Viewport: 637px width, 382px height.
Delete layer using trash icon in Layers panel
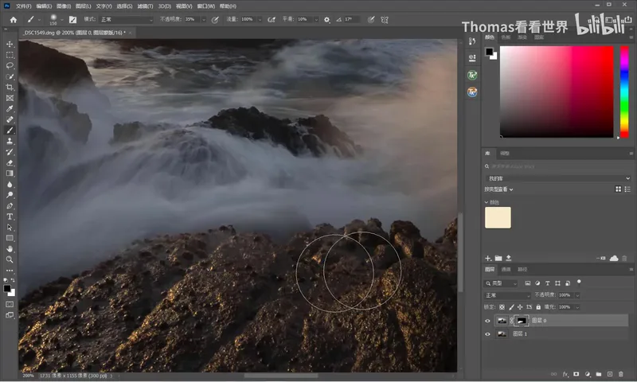[x=621, y=374]
